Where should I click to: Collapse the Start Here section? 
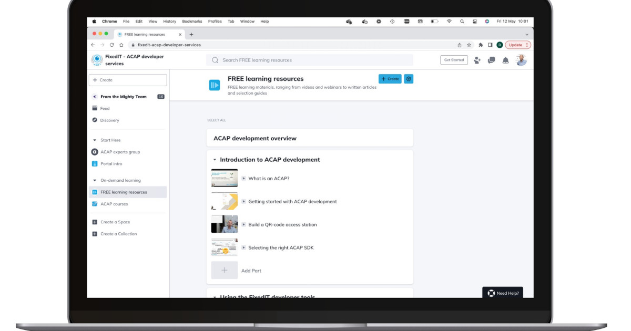(95, 140)
